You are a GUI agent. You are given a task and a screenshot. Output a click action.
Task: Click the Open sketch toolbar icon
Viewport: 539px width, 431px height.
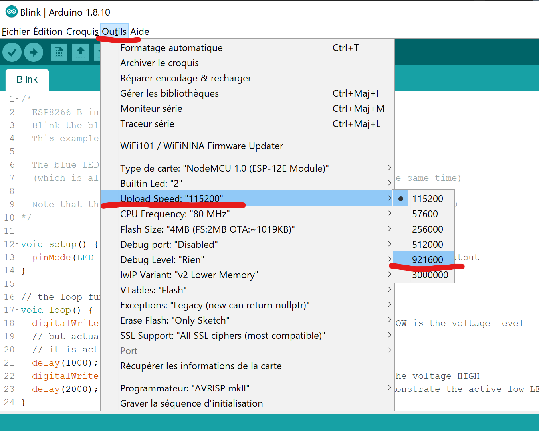point(81,52)
